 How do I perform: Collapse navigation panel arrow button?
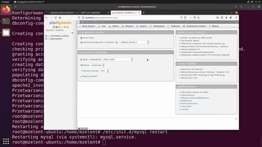tap(78, 22)
